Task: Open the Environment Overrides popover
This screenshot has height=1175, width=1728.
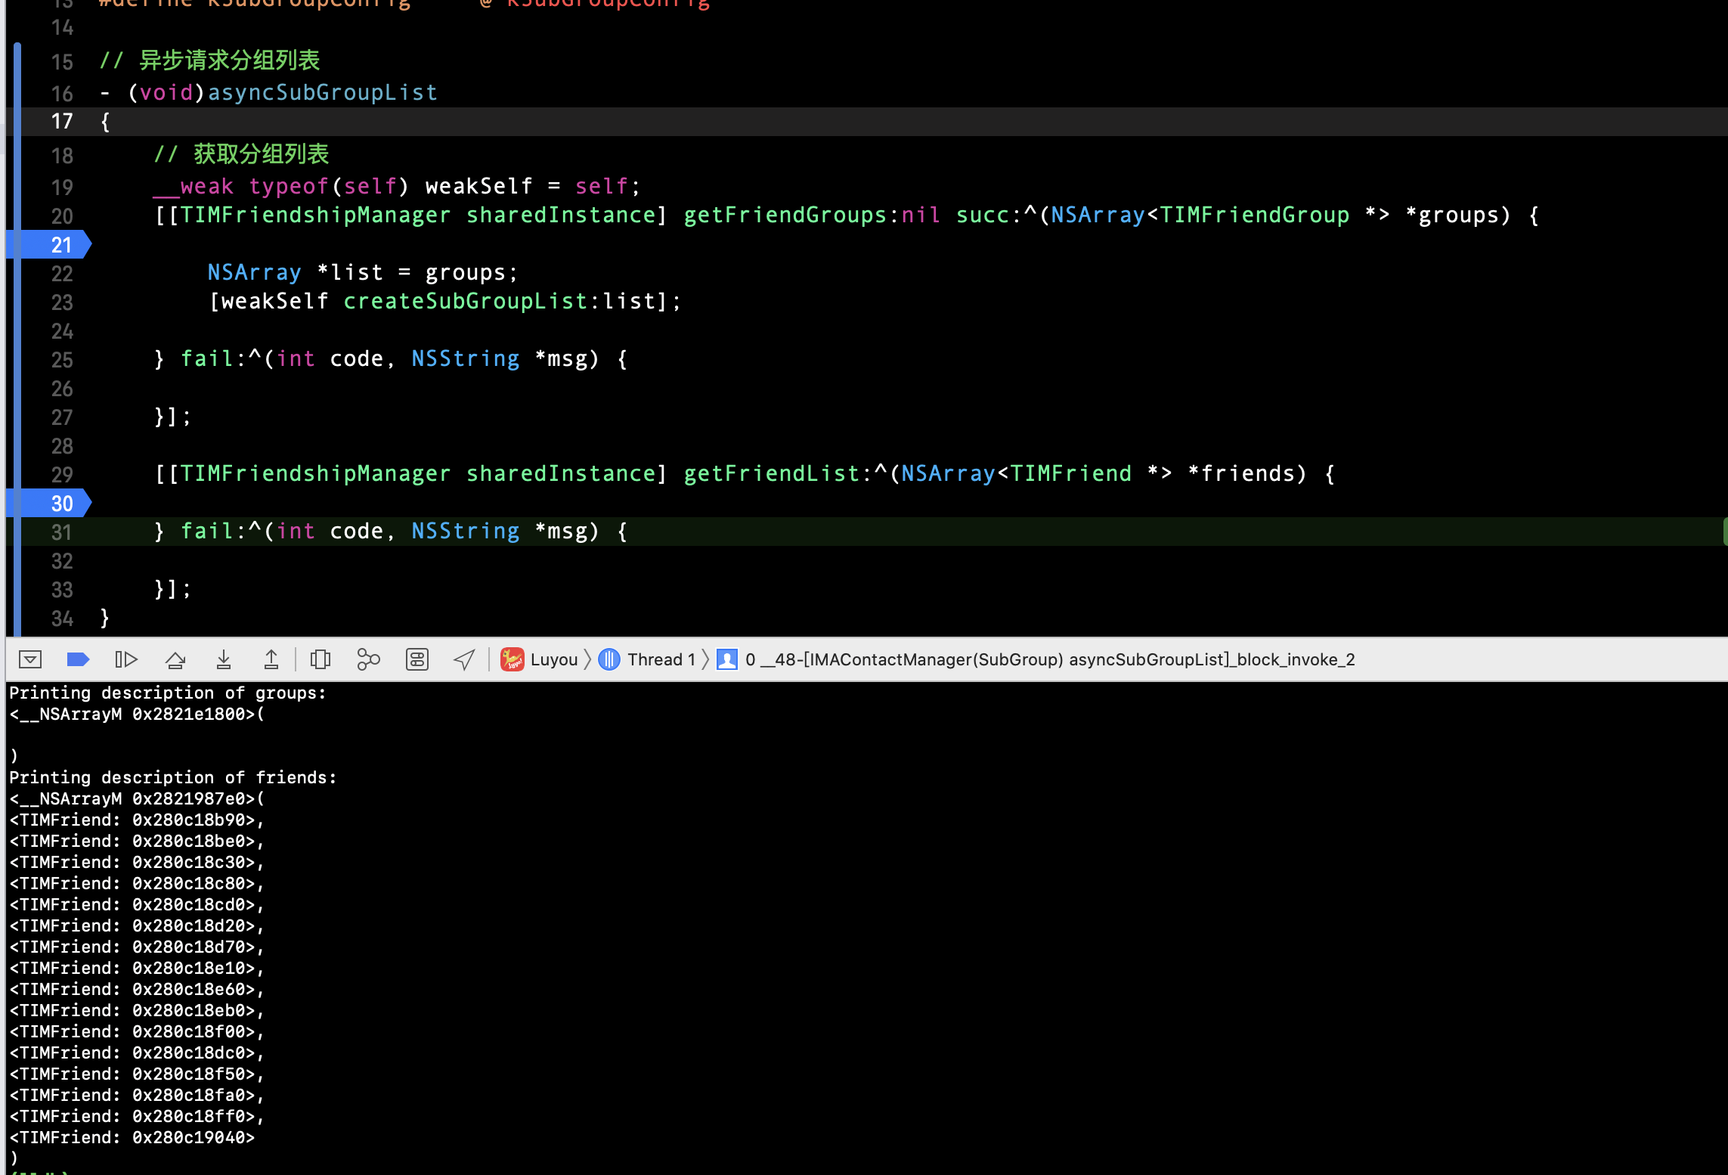Action: point(417,659)
